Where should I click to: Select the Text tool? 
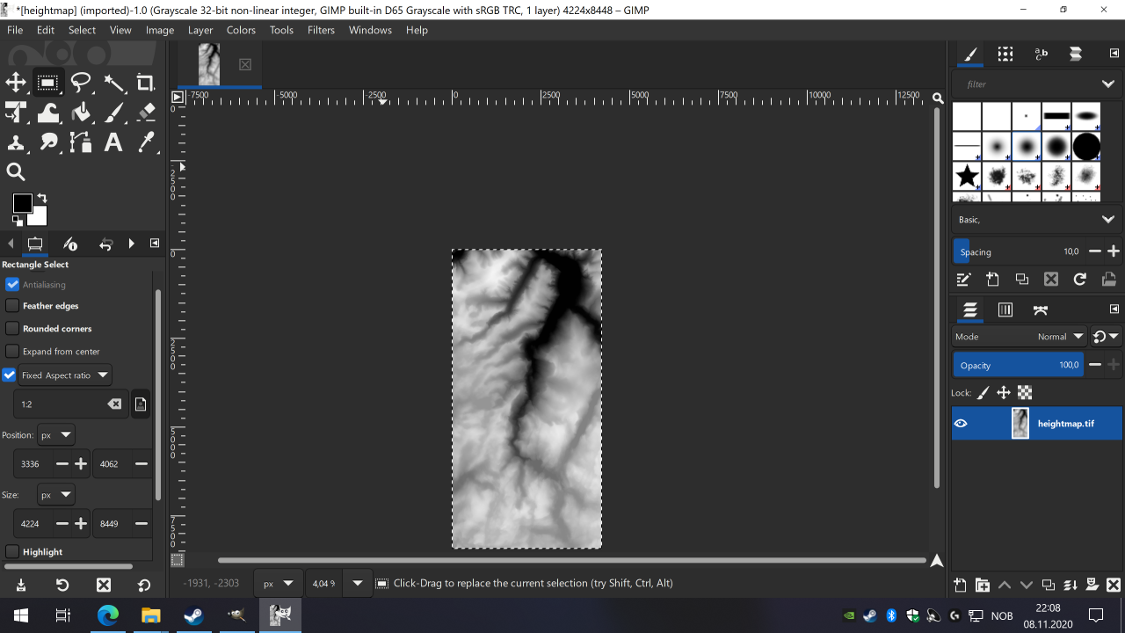pyautogui.click(x=113, y=142)
